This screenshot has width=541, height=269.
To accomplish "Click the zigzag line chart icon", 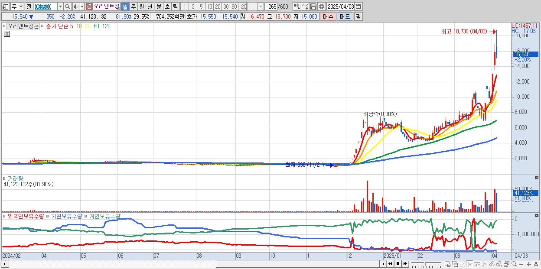I will [x=485, y=264].
